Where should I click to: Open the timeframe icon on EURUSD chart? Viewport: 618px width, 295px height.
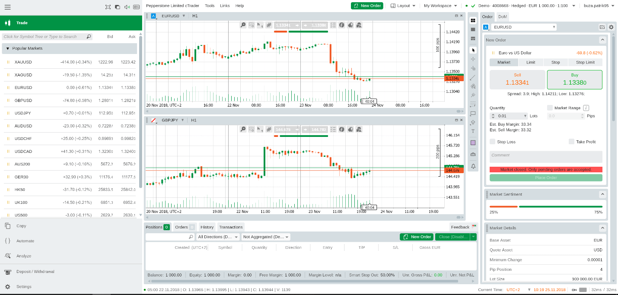click(260, 25)
